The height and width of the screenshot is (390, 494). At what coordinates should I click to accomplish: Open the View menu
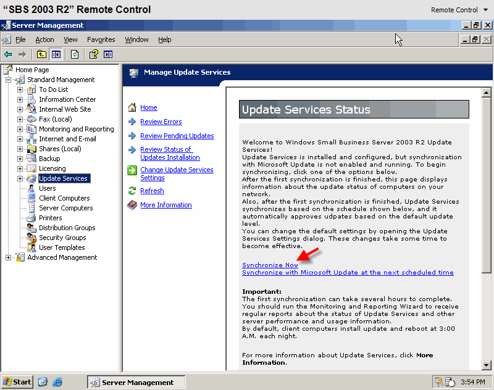(70, 39)
